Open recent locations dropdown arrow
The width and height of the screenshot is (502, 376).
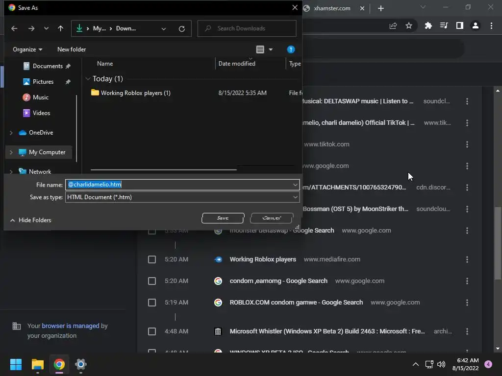(47, 28)
